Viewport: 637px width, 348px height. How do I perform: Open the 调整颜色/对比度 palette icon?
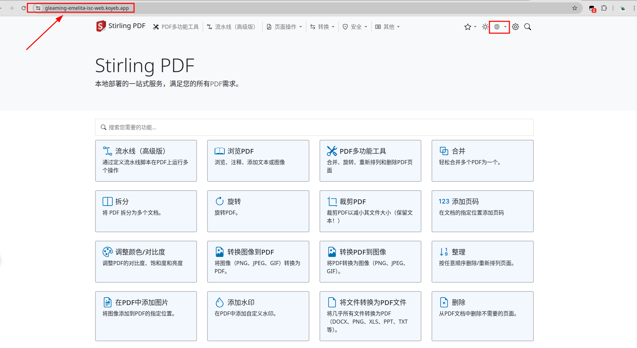[107, 252]
